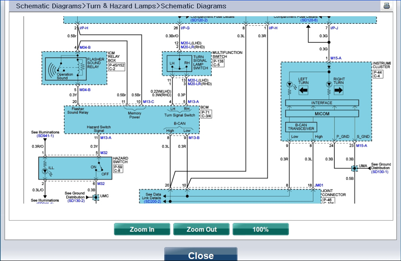Follow the SD941-1 illuminations link above the hazard switch
Viewport: 401px width, 261px height.
pyautogui.click(x=45, y=136)
